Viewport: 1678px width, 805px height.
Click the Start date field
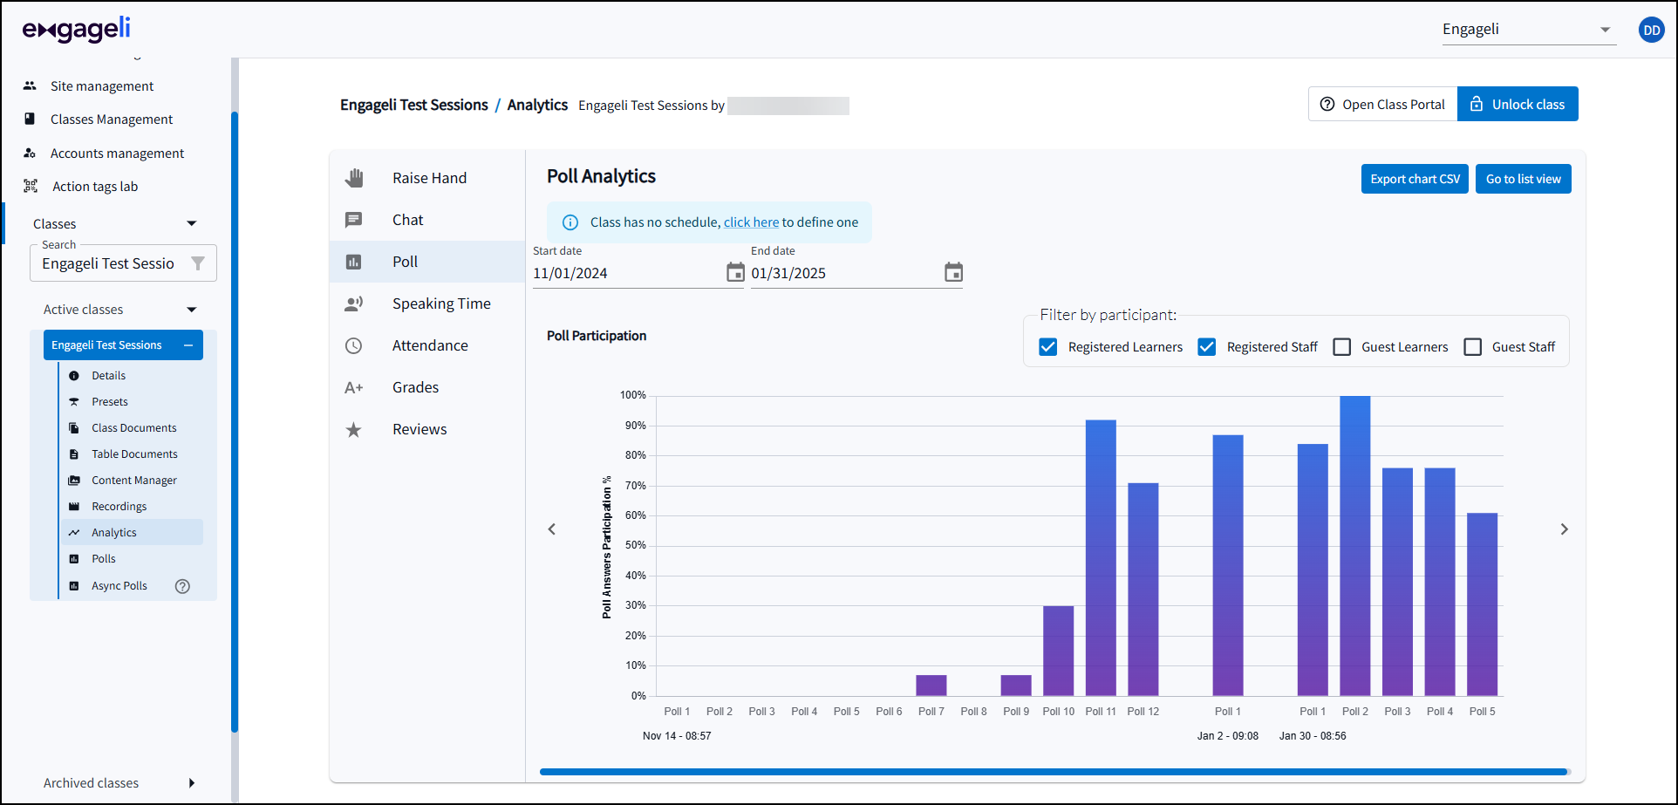point(628,273)
